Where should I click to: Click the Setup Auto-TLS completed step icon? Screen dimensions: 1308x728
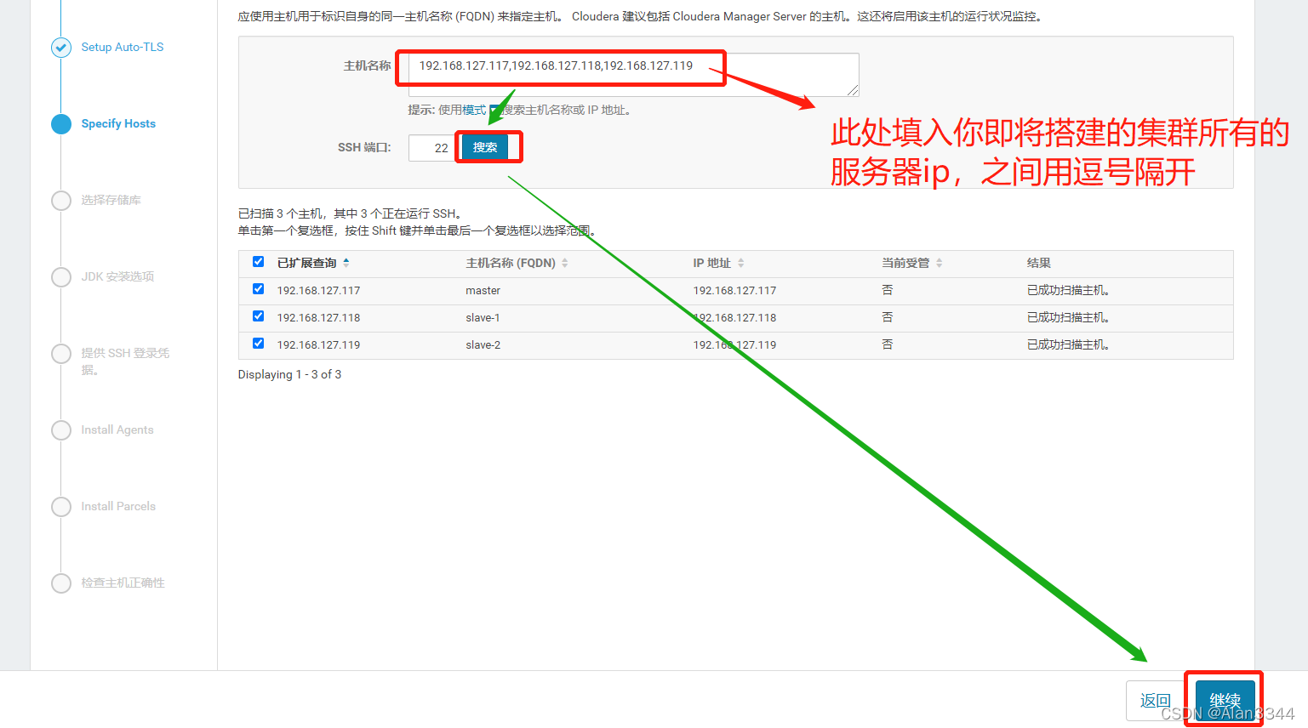point(61,48)
